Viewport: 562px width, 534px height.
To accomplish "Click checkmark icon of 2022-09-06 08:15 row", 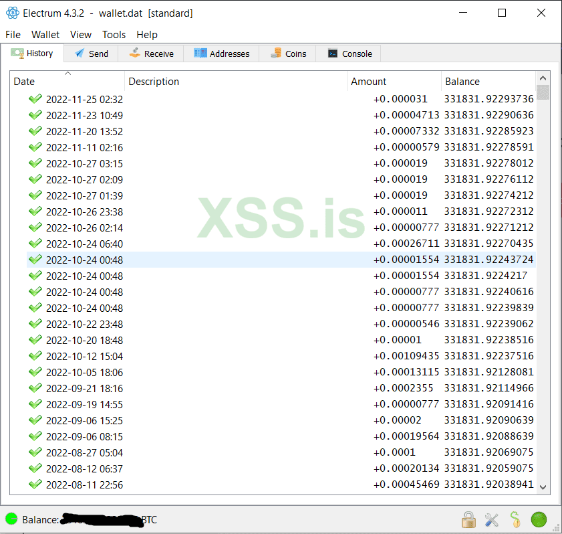I will coord(35,436).
